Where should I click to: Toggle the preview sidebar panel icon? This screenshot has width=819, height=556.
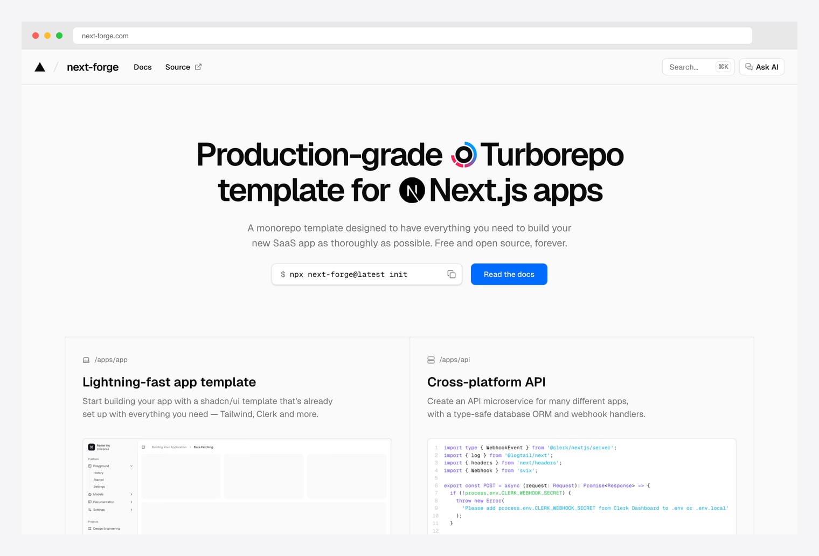click(x=143, y=447)
